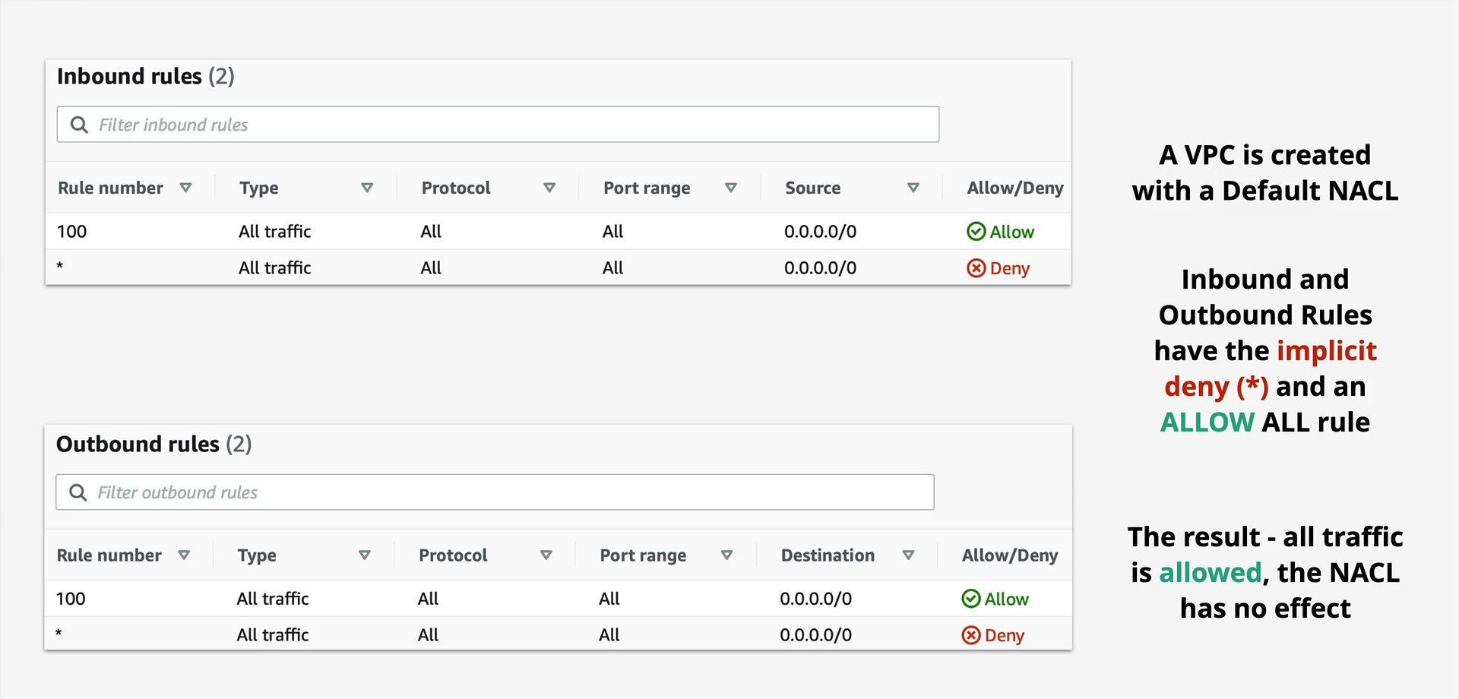The image size is (1459, 699).
Task: Open the Type sort dropdown in outbound rules
Action: [x=365, y=555]
